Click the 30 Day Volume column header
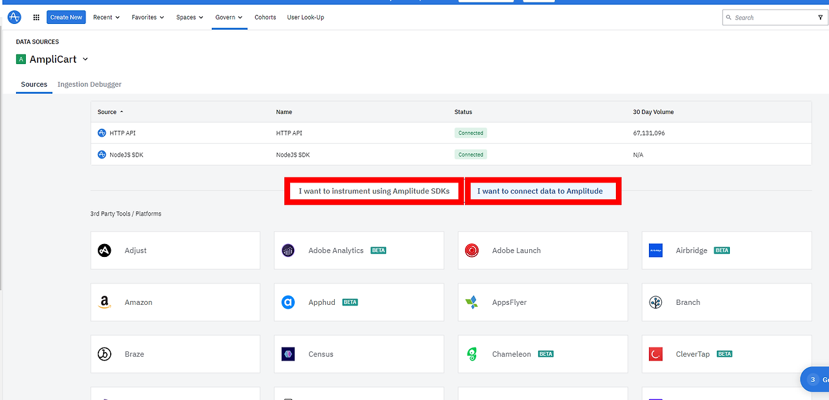 (x=653, y=112)
